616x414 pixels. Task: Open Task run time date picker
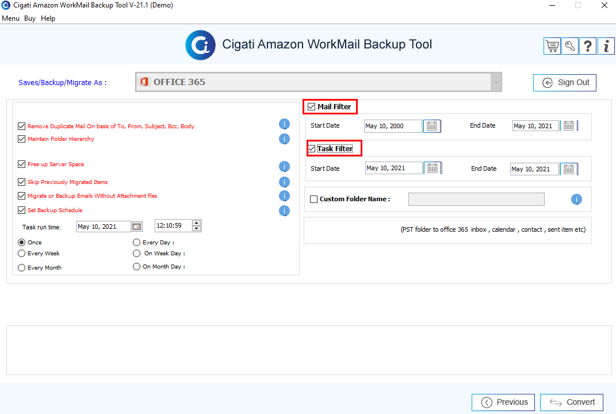tap(137, 227)
